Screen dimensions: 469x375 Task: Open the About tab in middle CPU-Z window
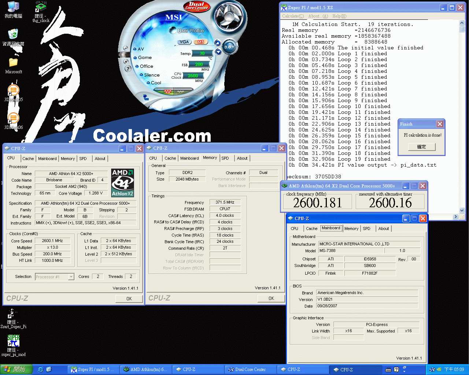tap(242, 158)
